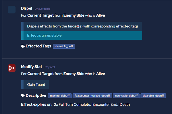Select the clearable_buff tag
The width and height of the screenshot is (172, 114).
64,46
